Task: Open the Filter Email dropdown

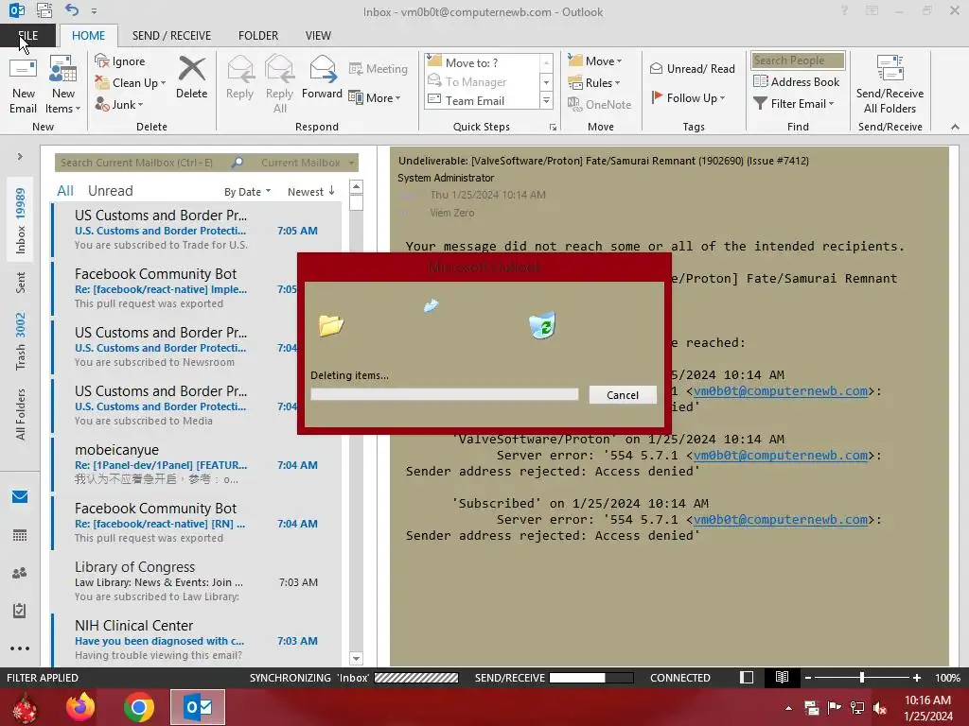Action: [x=794, y=104]
